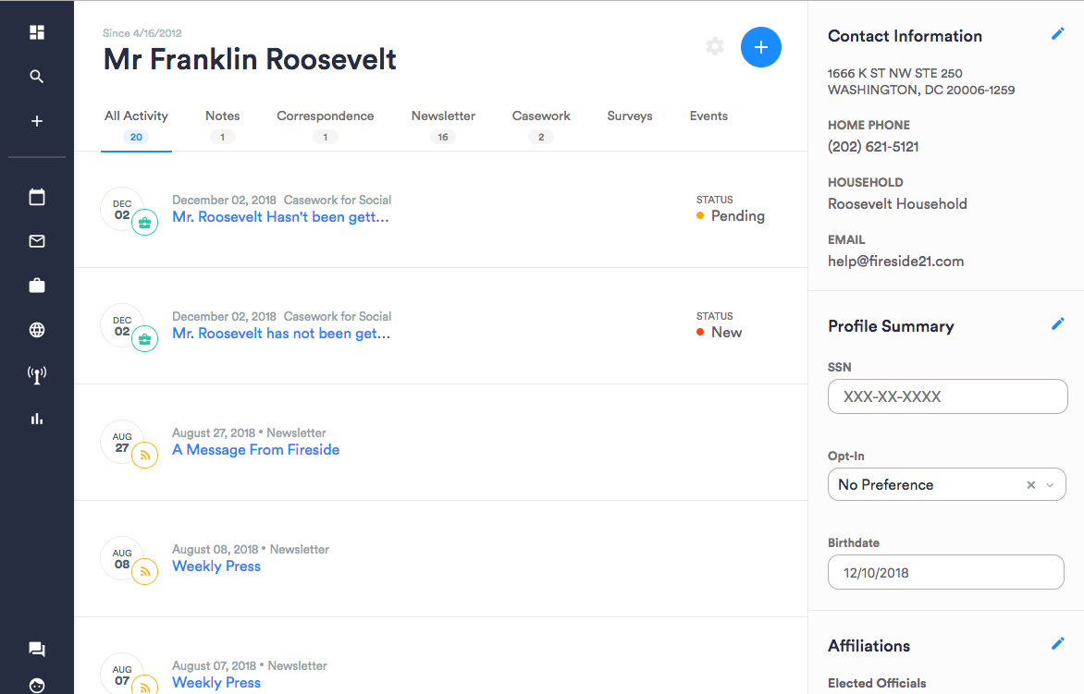1084x694 pixels.
Task: Open the dashboard grid icon in sidebar
Action: (x=37, y=32)
